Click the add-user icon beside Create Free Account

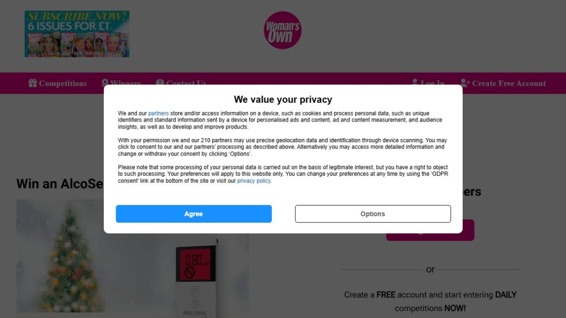point(465,83)
